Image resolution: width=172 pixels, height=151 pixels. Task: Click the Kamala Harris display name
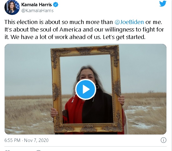[x=36, y=5]
